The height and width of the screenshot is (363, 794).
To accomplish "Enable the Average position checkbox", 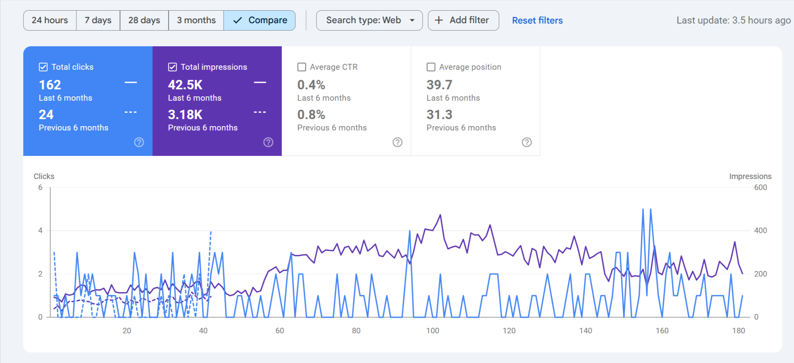I will [x=431, y=67].
